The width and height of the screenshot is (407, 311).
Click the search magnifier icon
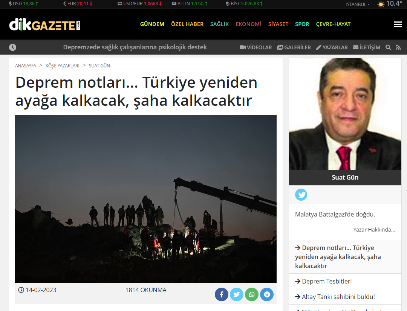tap(388, 47)
